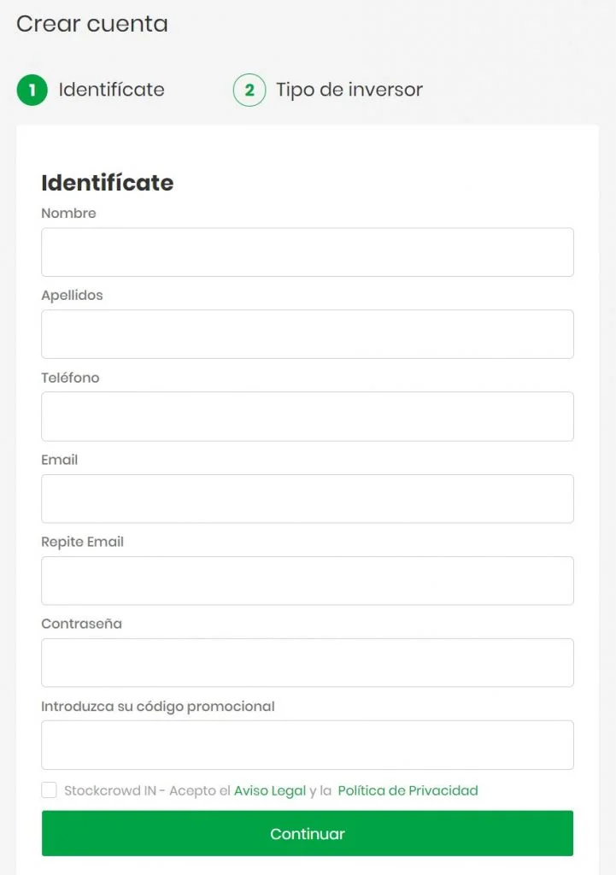Click the bold 'Identifícate' form heading
This screenshot has width=616, height=875.
click(x=108, y=183)
